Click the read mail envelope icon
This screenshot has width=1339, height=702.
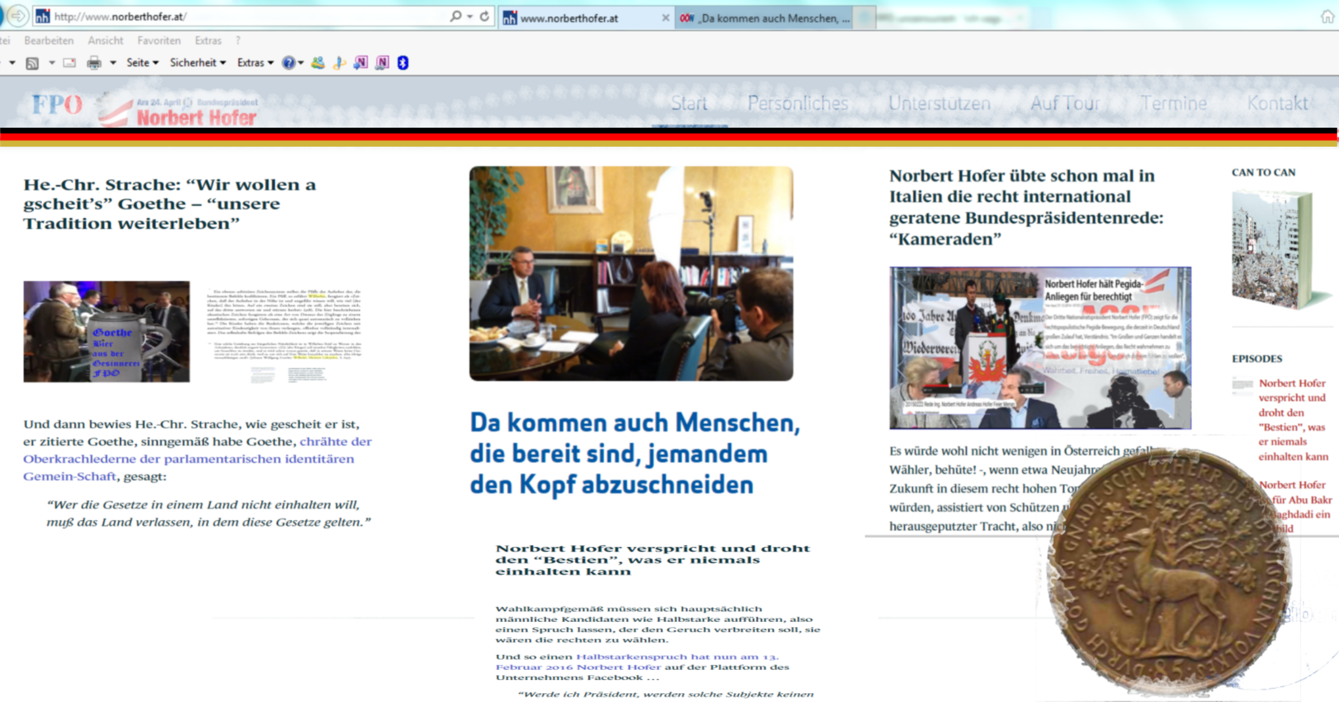[69, 63]
